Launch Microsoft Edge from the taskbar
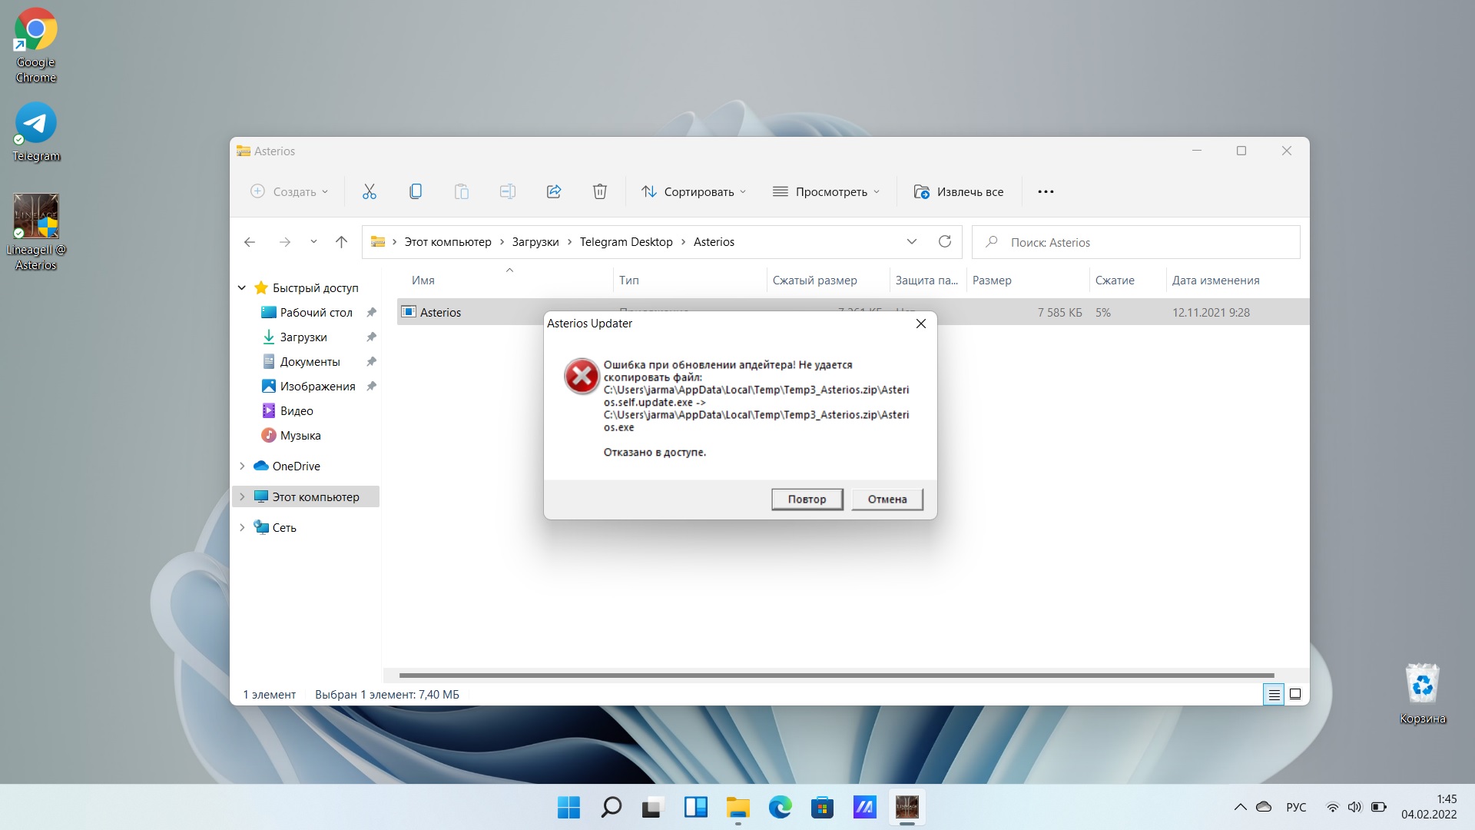The height and width of the screenshot is (830, 1475). tap(781, 807)
